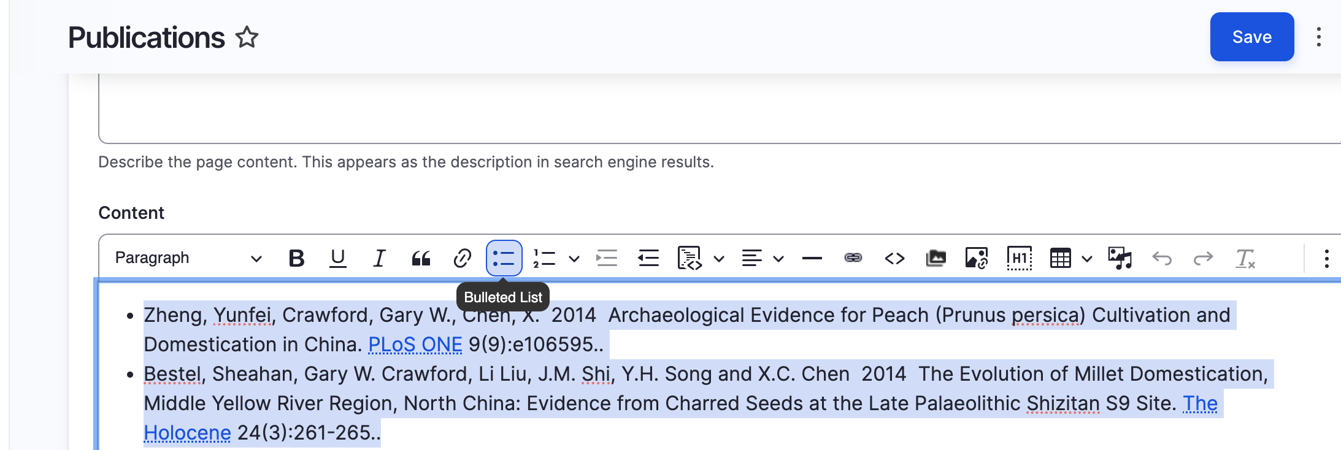This screenshot has width=1341, height=450.
Task: Open the PLoS ONE link
Action: point(415,345)
